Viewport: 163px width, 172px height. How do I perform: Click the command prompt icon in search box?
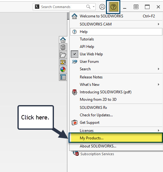tap(37, 7)
